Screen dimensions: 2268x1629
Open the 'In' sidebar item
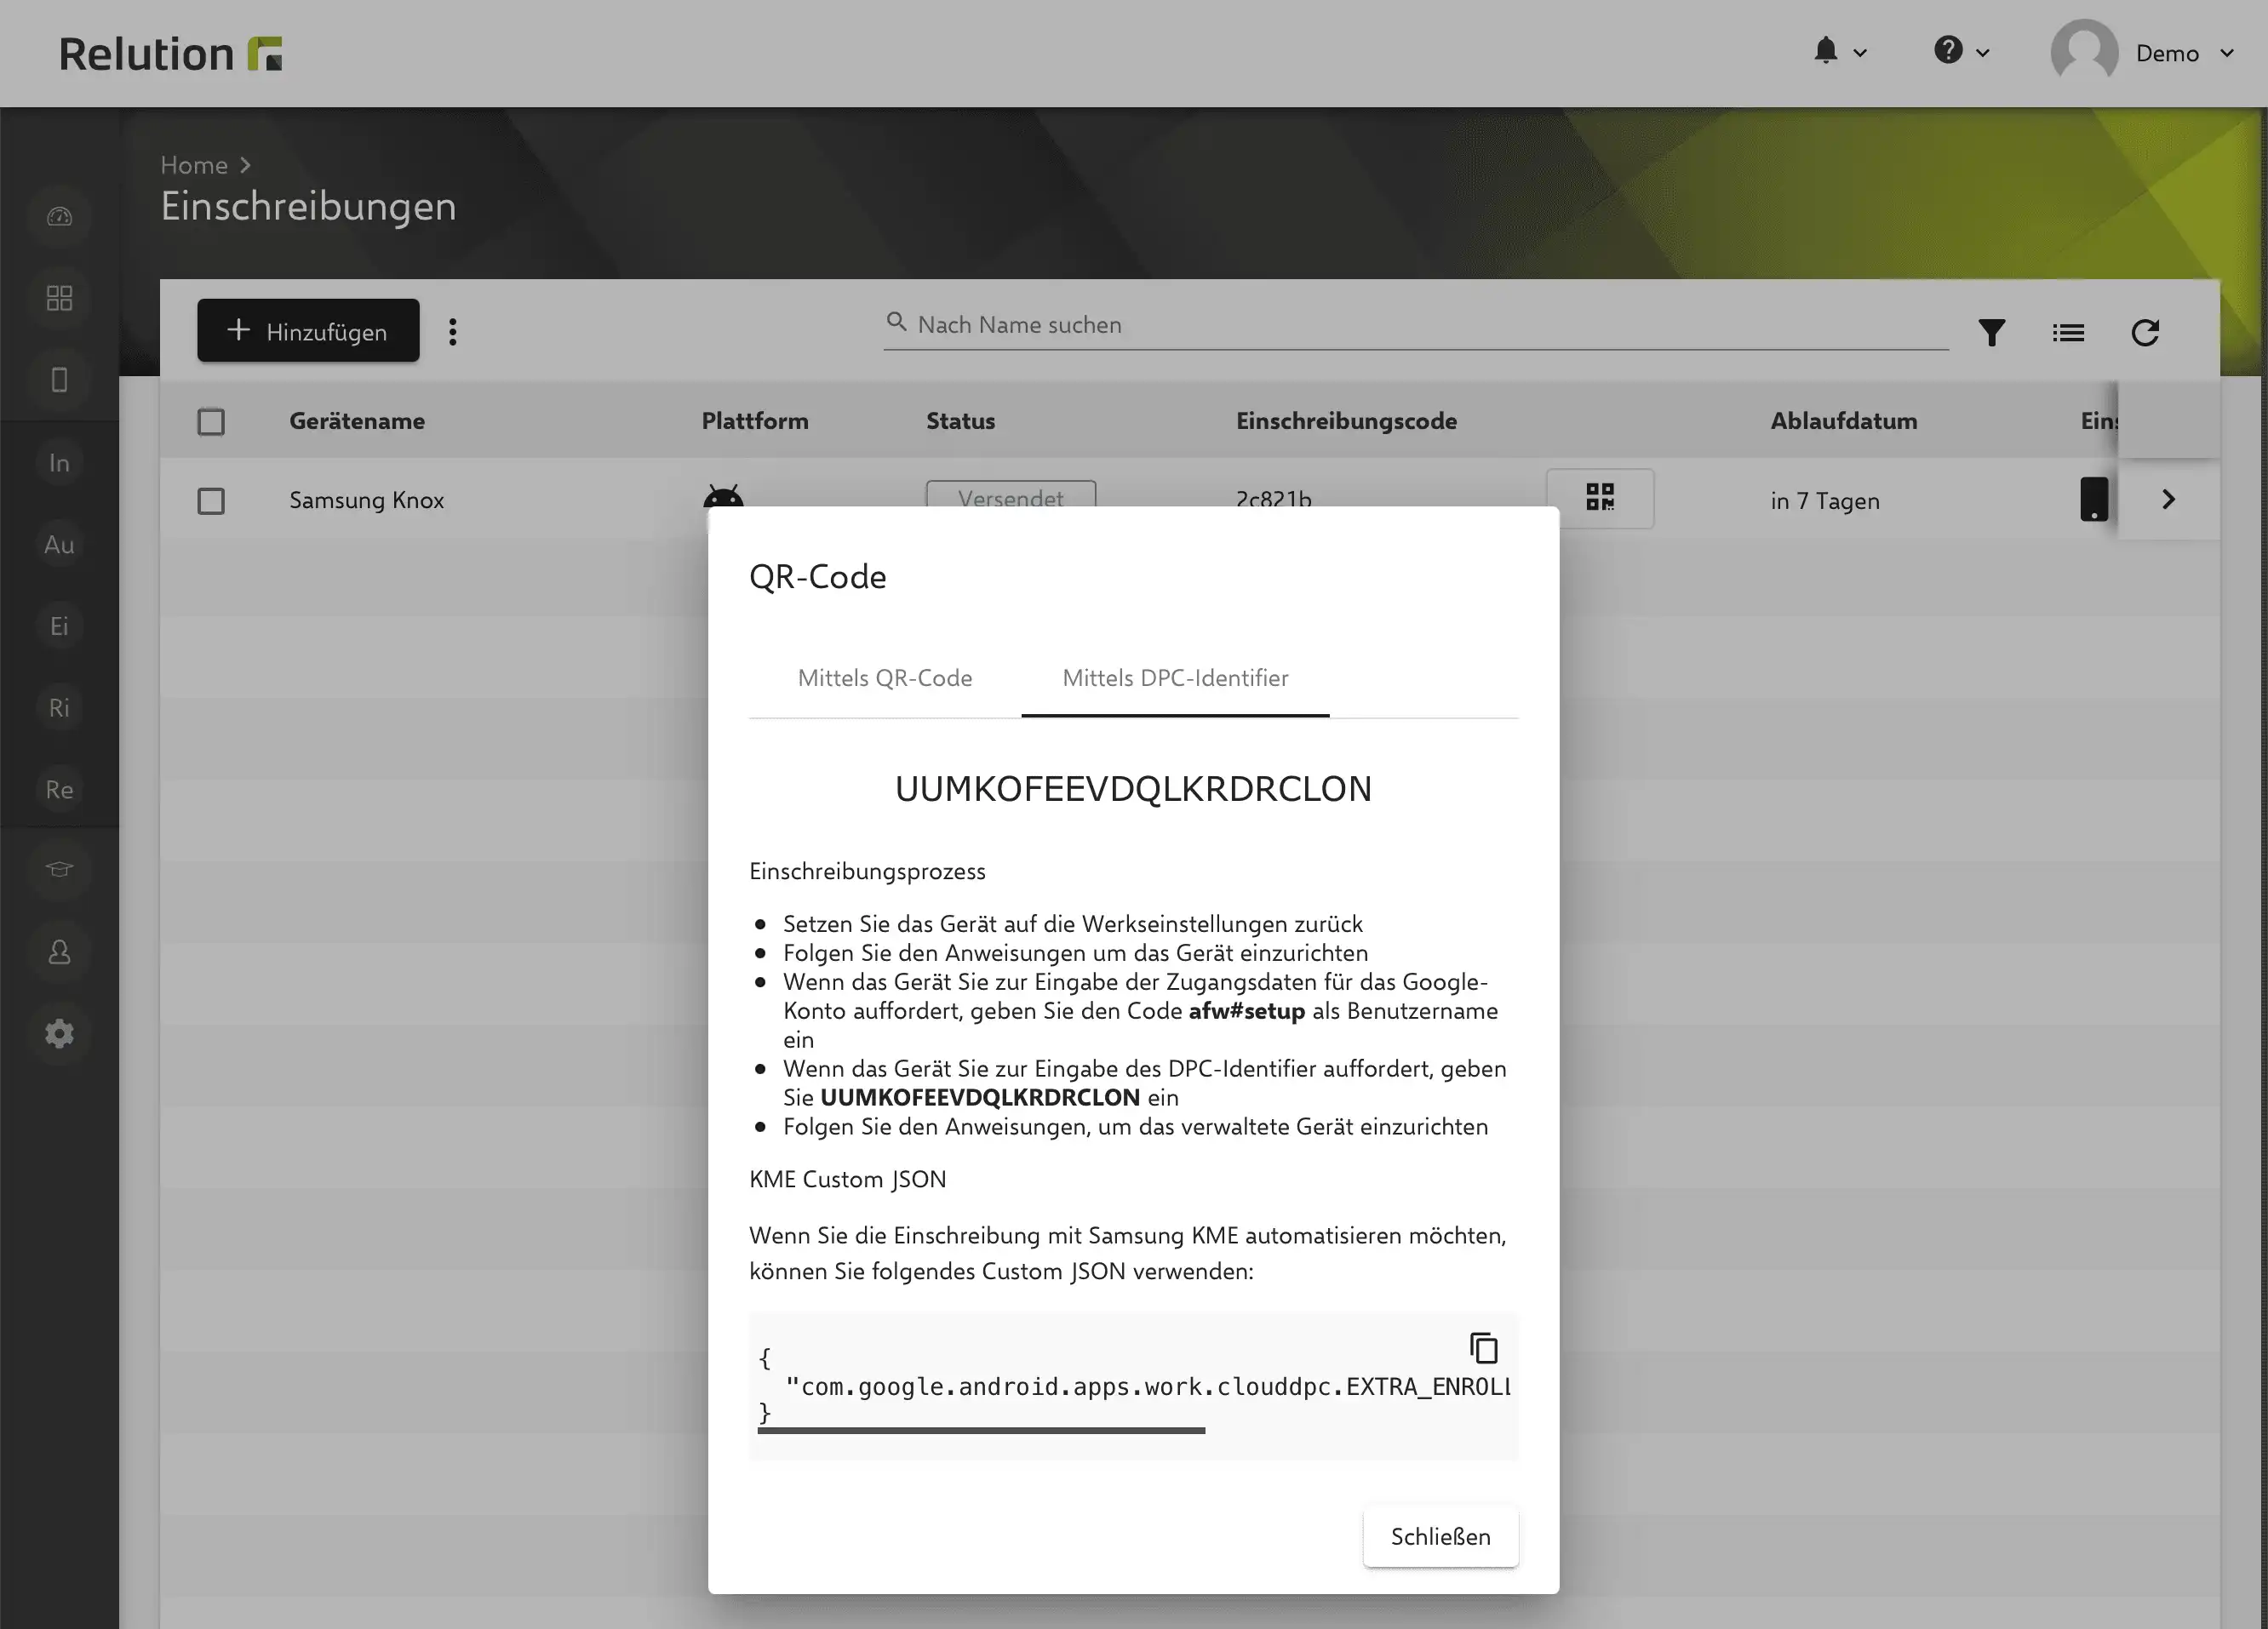click(59, 463)
